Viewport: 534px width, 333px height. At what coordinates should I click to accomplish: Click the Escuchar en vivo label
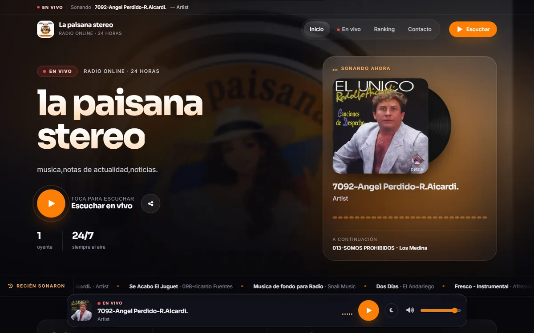tap(102, 206)
